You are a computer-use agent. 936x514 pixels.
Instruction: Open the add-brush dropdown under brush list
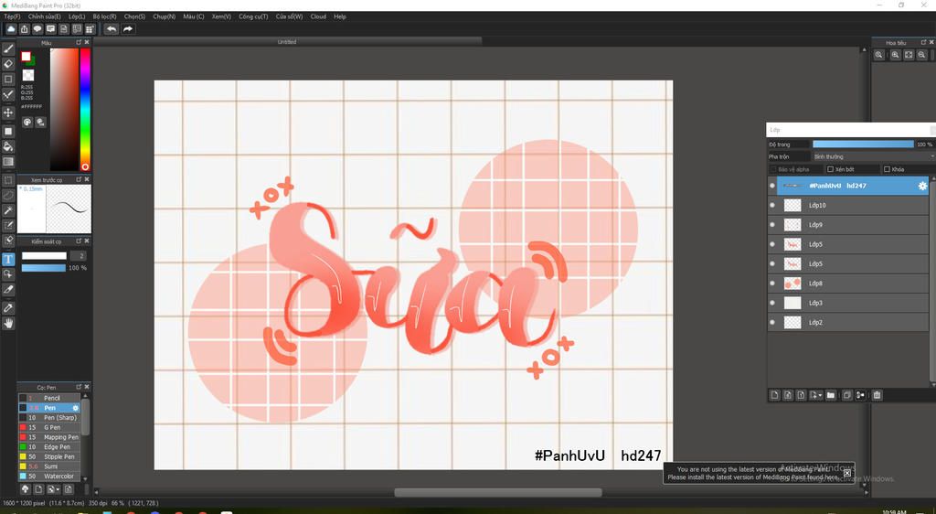pos(58,489)
